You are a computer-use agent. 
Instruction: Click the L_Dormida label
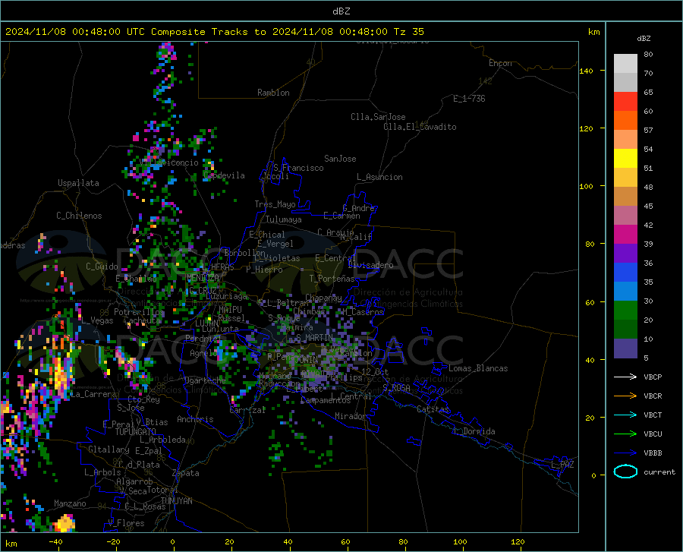point(474,431)
